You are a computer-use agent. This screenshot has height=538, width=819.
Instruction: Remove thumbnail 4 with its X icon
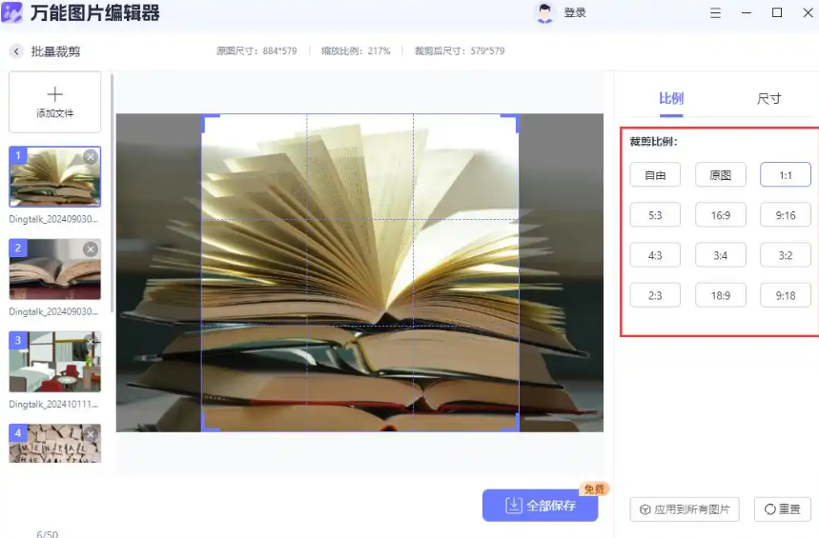[x=91, y=433]
